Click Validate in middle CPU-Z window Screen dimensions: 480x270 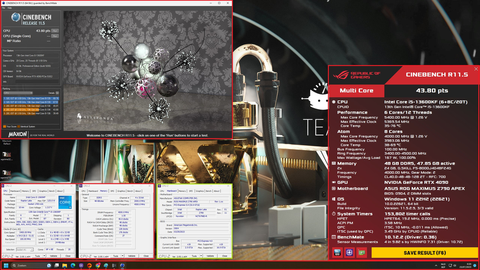pos(132,256)
